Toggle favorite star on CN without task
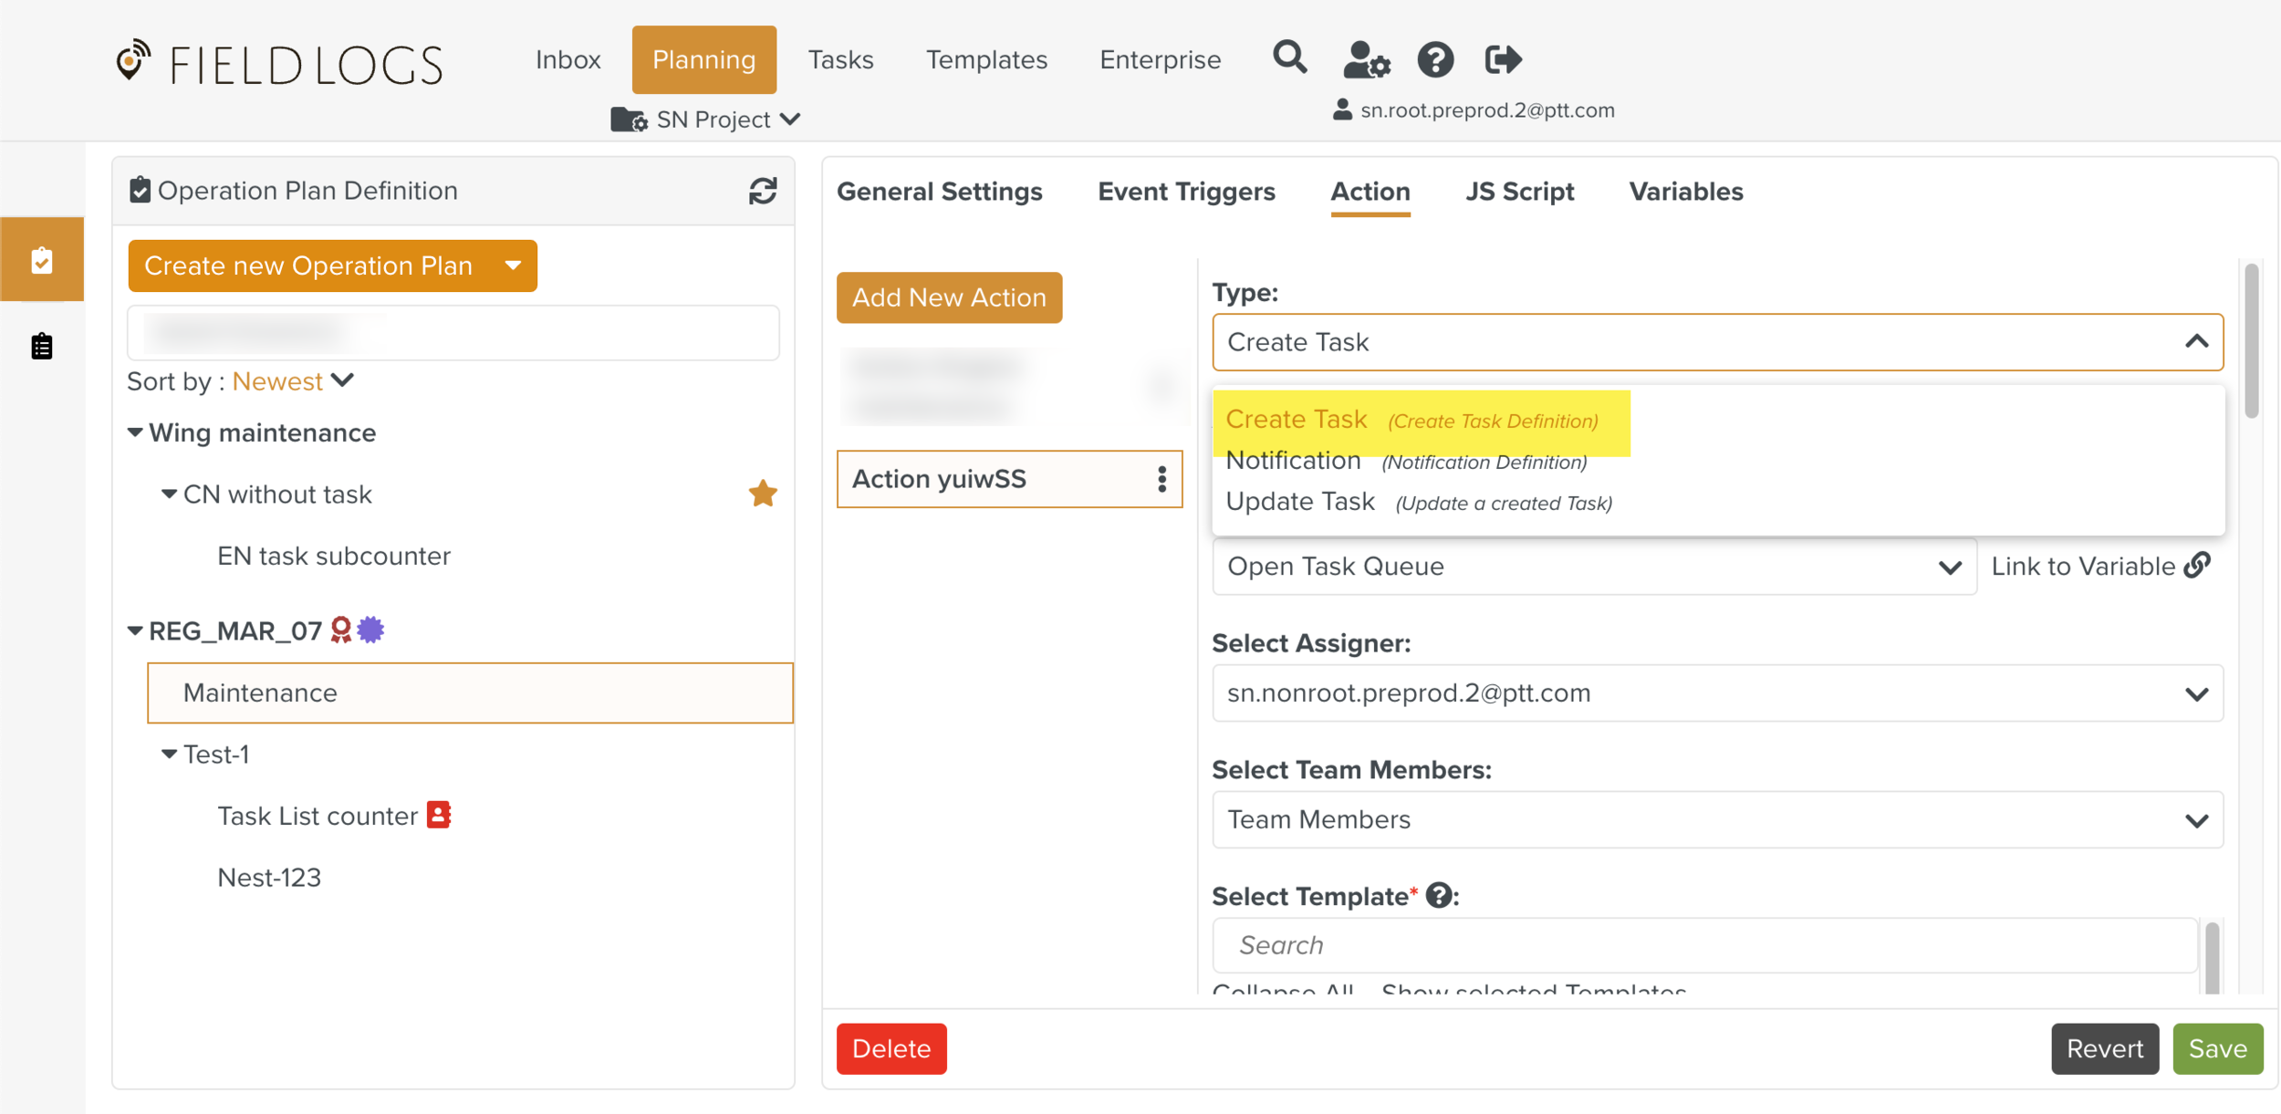 click(x=763, y=494)
